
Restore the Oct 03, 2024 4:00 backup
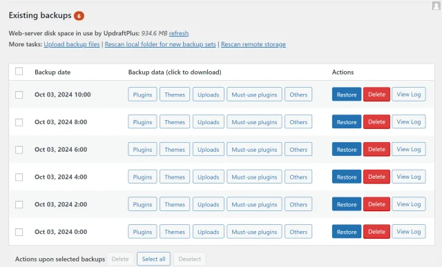[347, 177]
